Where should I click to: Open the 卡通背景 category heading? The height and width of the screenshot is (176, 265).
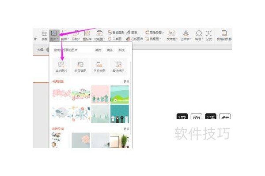pos(58,81)
